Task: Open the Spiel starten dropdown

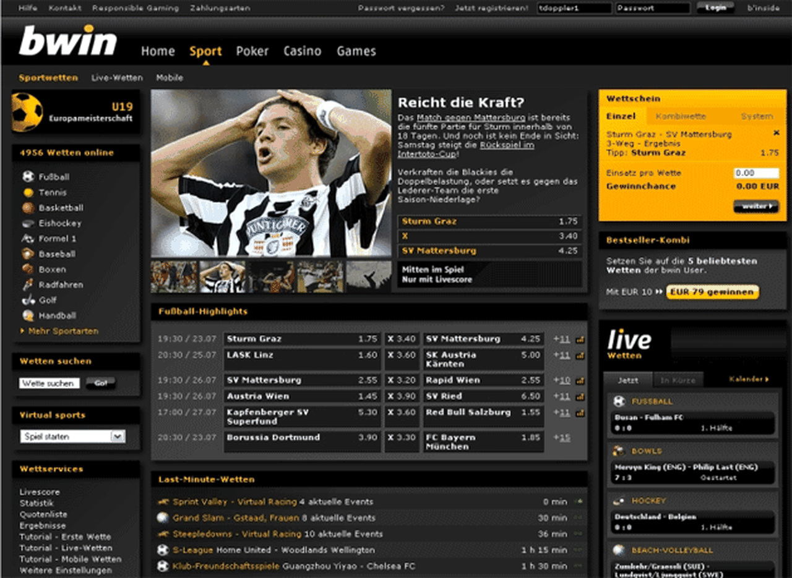Action: pyautogui.click(x=117, y=436)
